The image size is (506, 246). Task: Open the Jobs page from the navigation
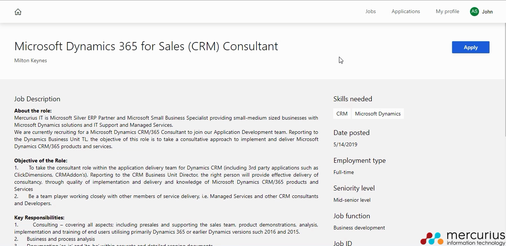tap(370, 12)
